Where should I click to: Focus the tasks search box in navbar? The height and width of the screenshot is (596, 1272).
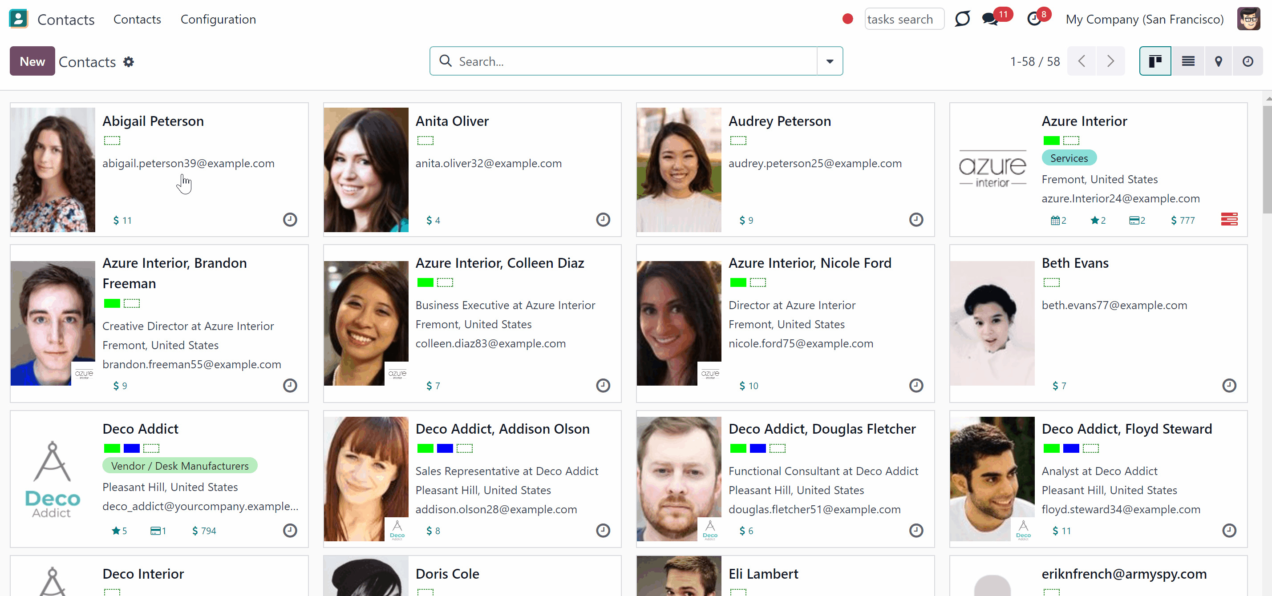point(904,19)
